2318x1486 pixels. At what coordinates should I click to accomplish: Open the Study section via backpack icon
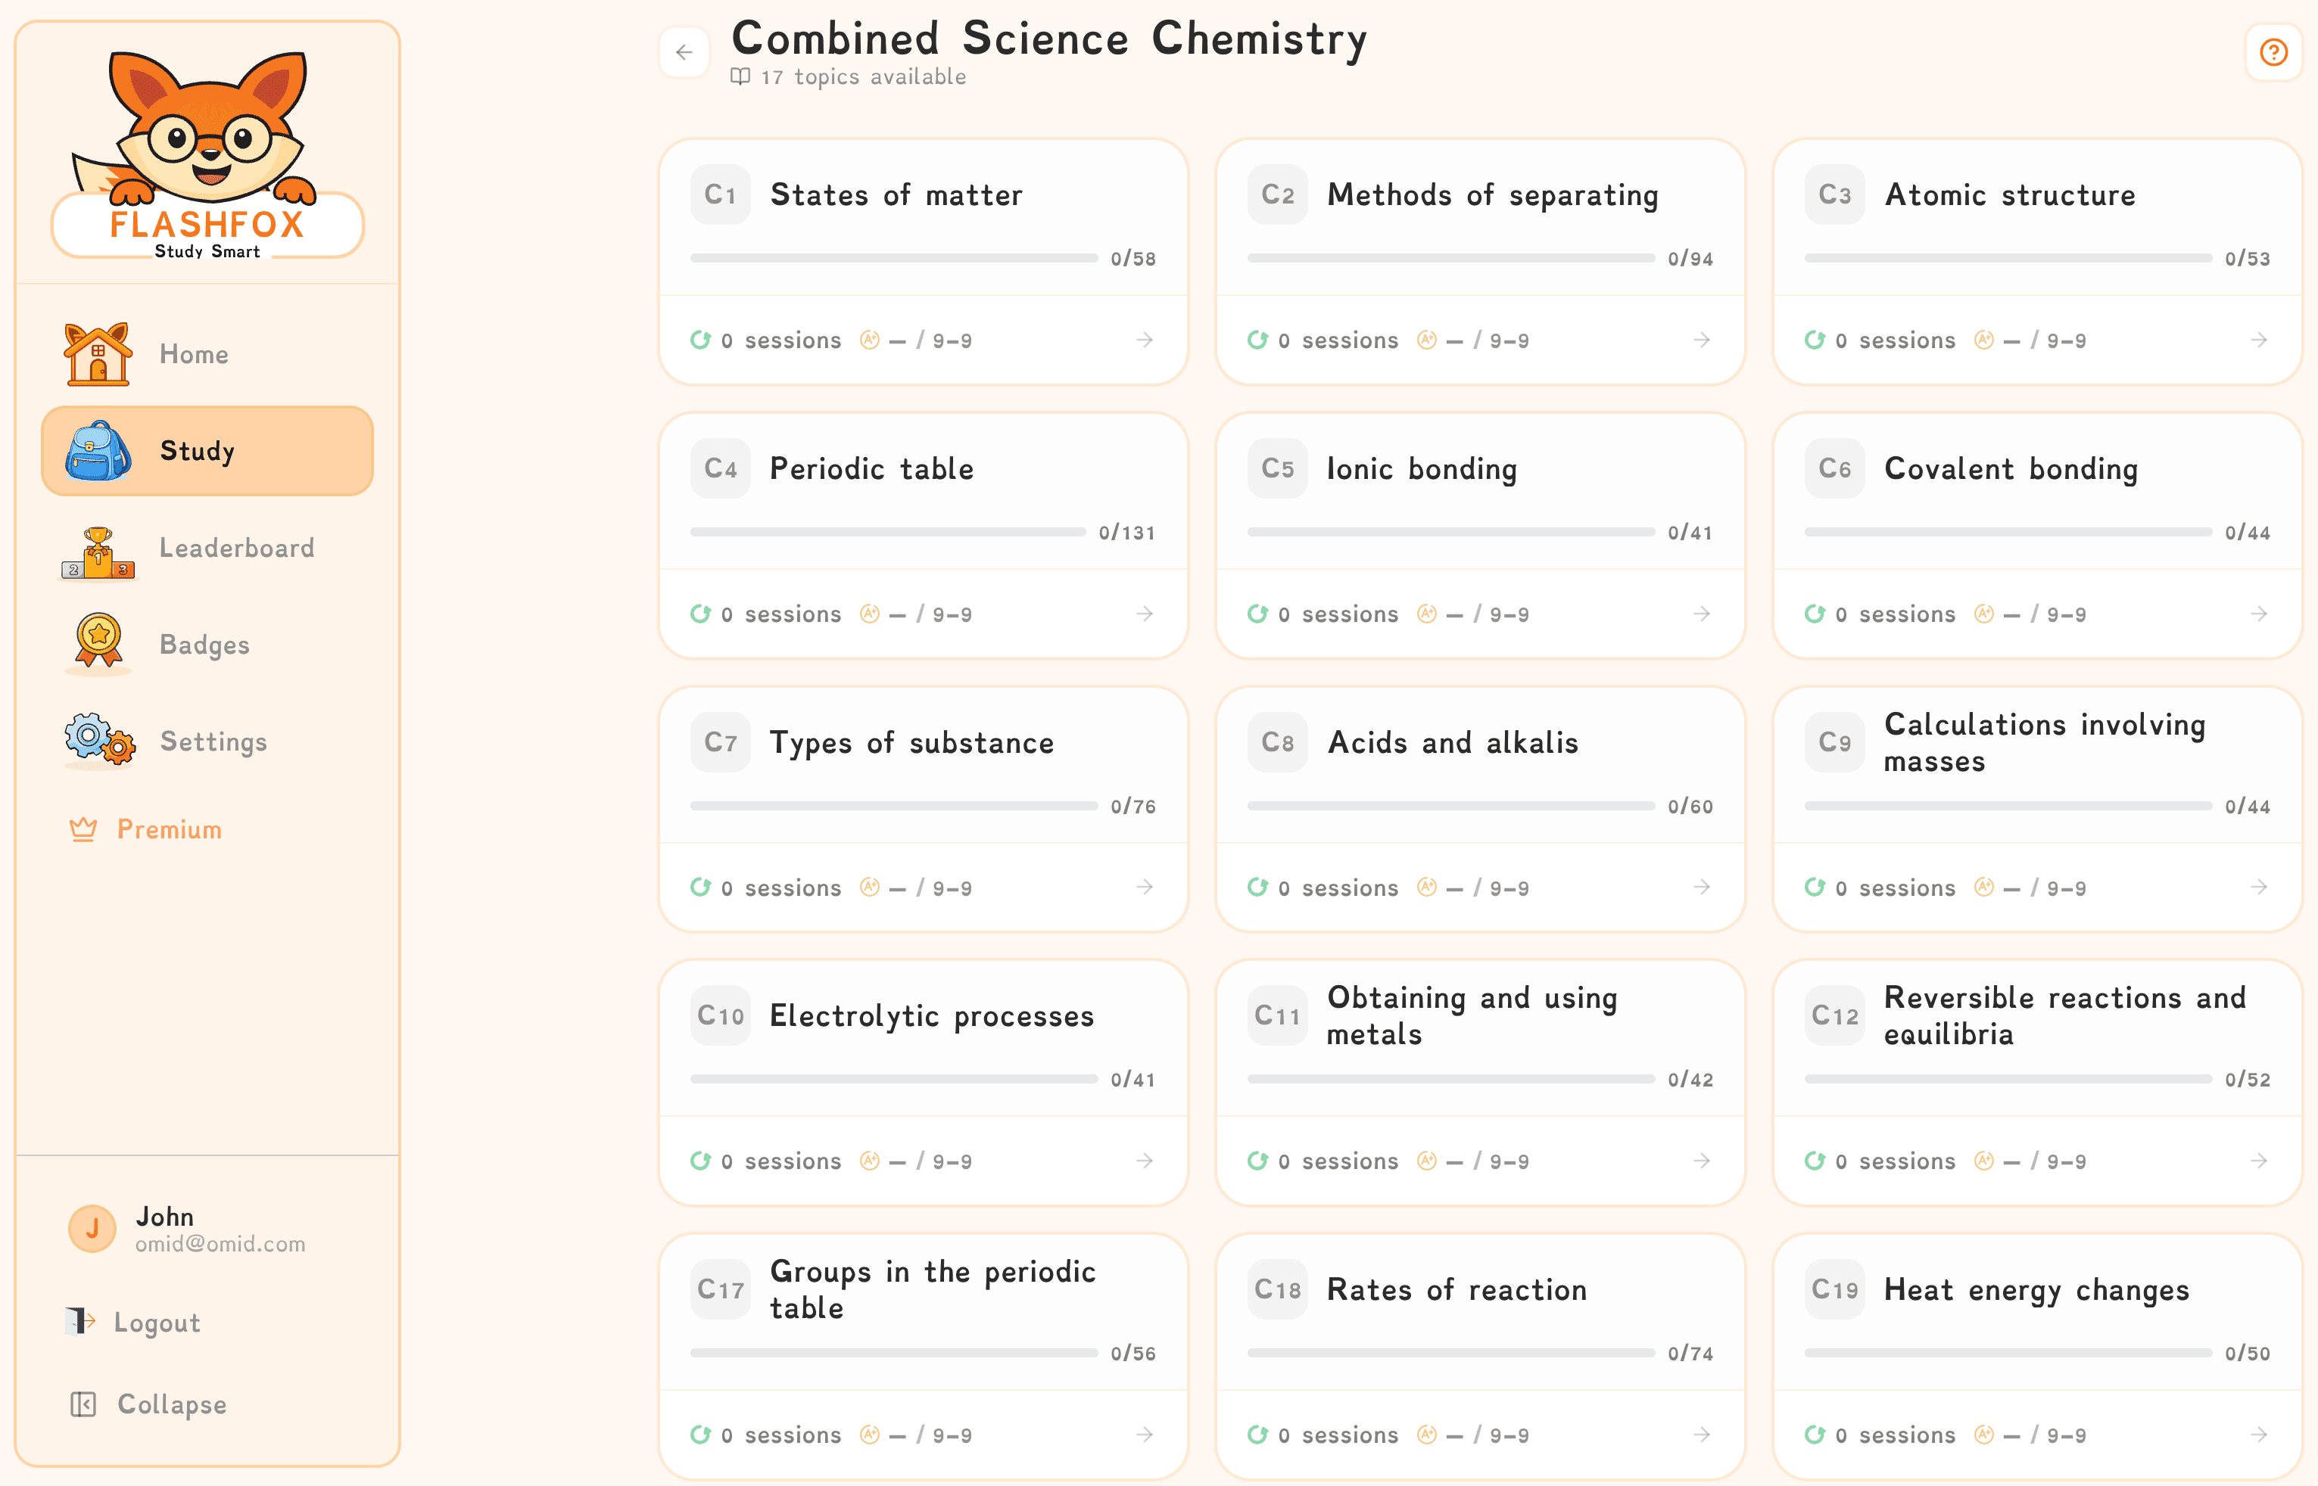tap(97, 449)
